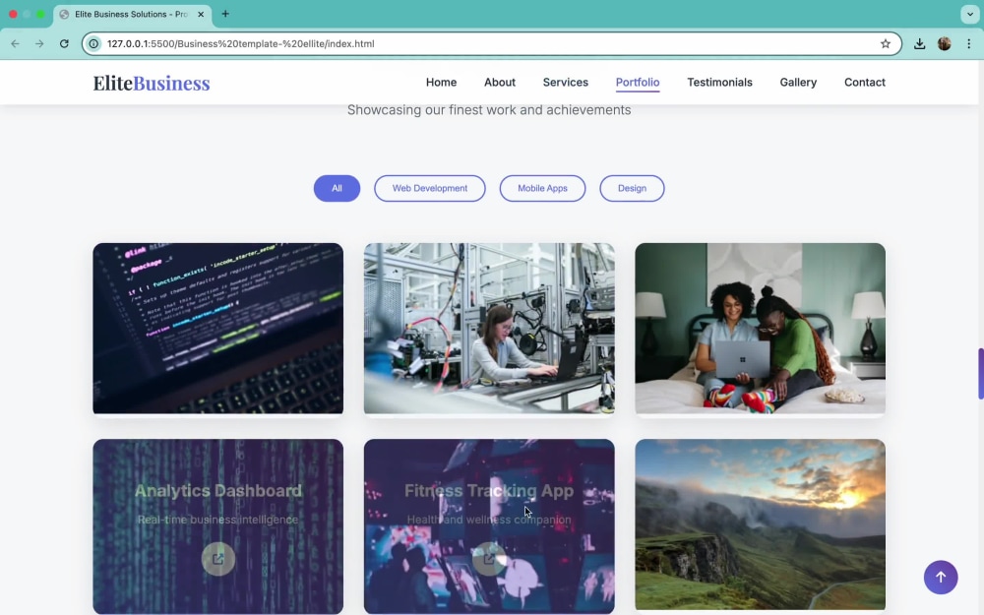Click 'Showcasing our finest work' subtitle
The height and width of the screenshot is (615, 984).
coord(489,110)
